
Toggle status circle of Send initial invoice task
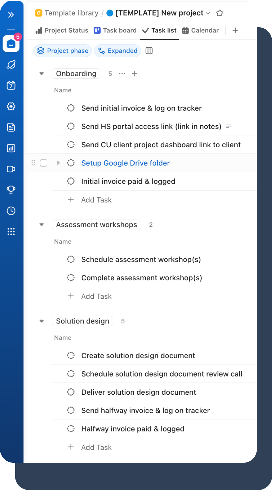click(71, 108)
